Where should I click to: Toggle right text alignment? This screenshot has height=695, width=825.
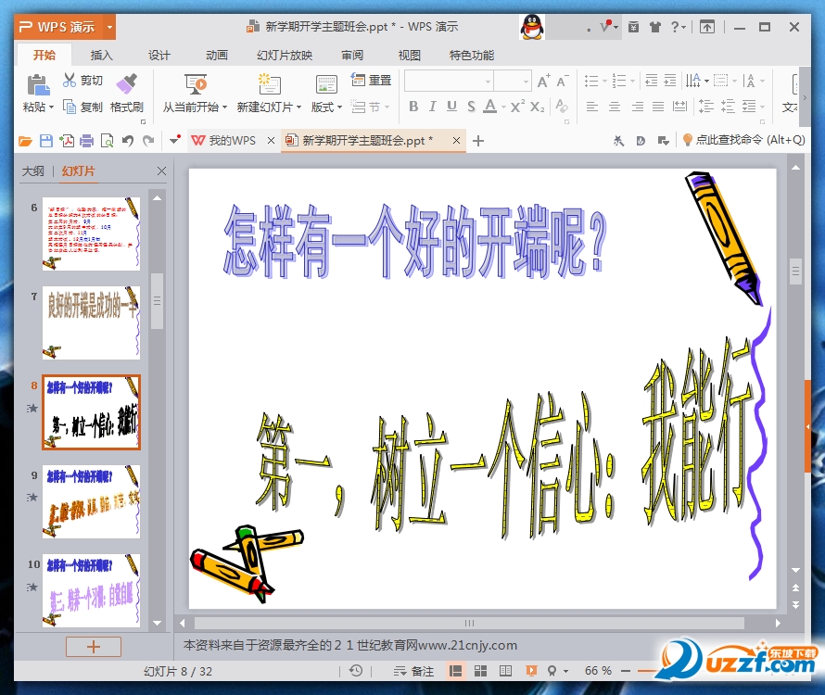point(637,107)
